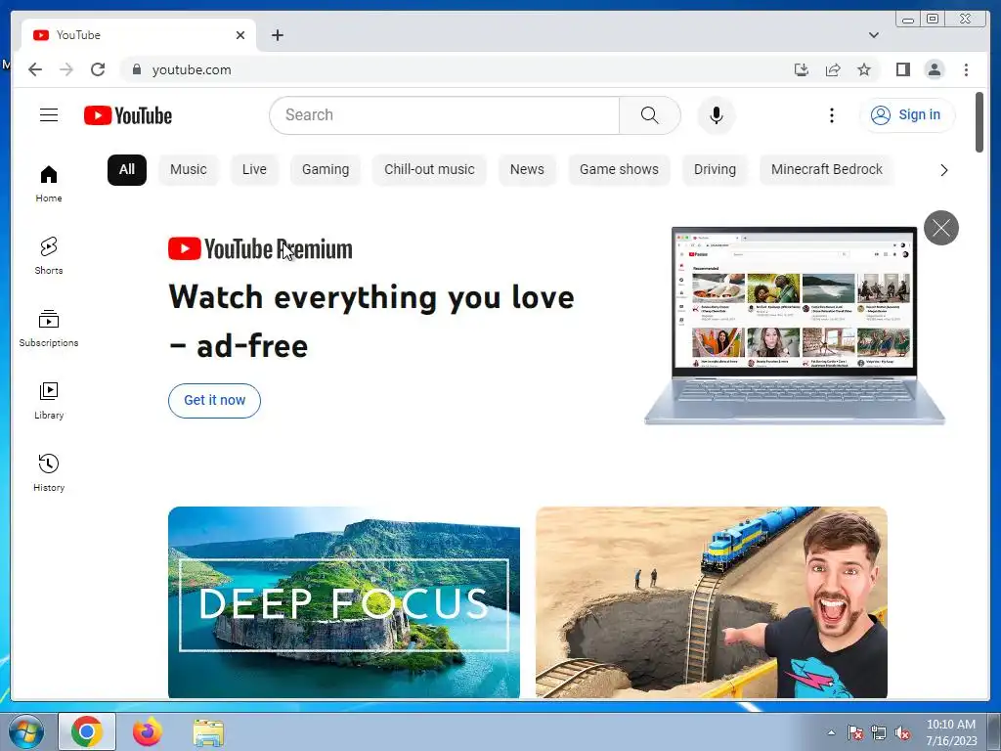Go back with browser back arrow

click(x=35, y=69)
